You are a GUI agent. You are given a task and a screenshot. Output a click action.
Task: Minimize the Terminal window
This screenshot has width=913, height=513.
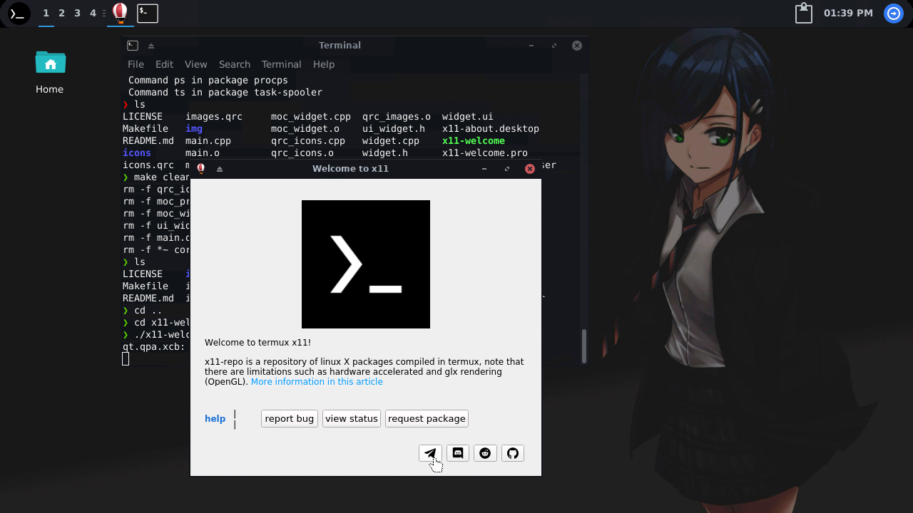coord(531,46)
